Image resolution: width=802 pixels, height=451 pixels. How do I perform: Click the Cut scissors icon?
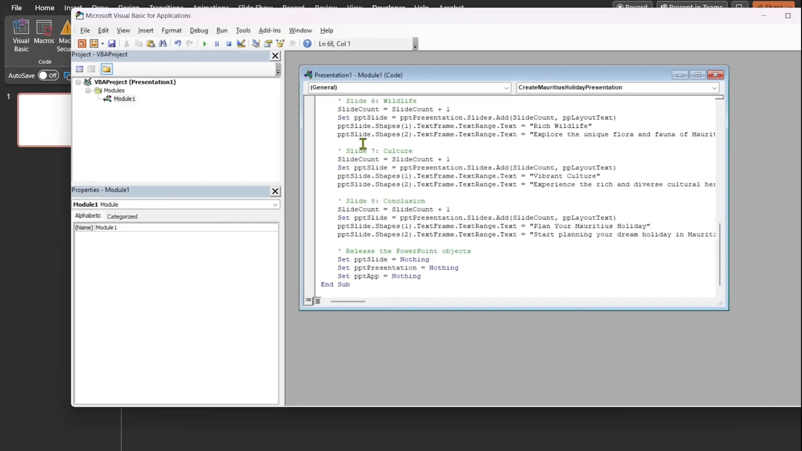pos(127,43)
